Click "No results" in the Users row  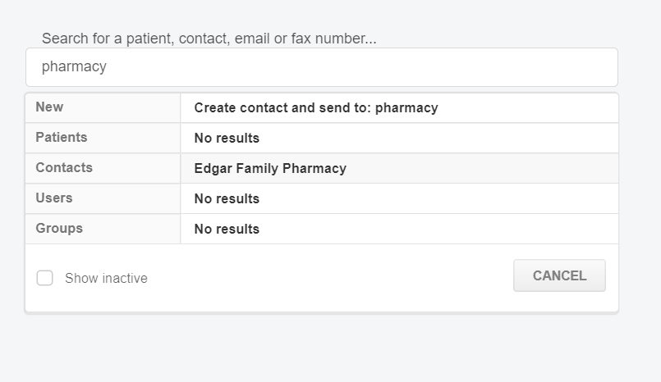click(x=227, y=199)
